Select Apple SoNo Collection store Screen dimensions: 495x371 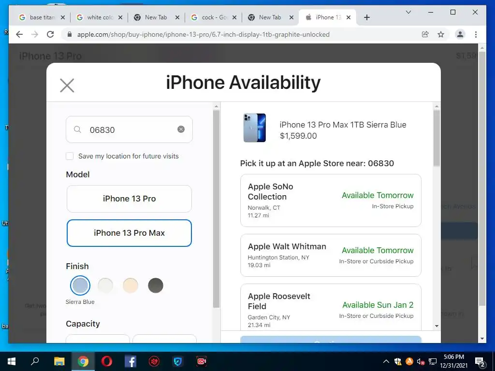[x=331, y=200]
